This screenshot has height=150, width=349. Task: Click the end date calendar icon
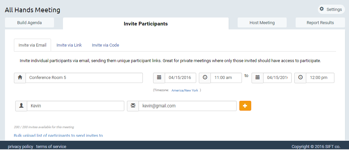258,78
